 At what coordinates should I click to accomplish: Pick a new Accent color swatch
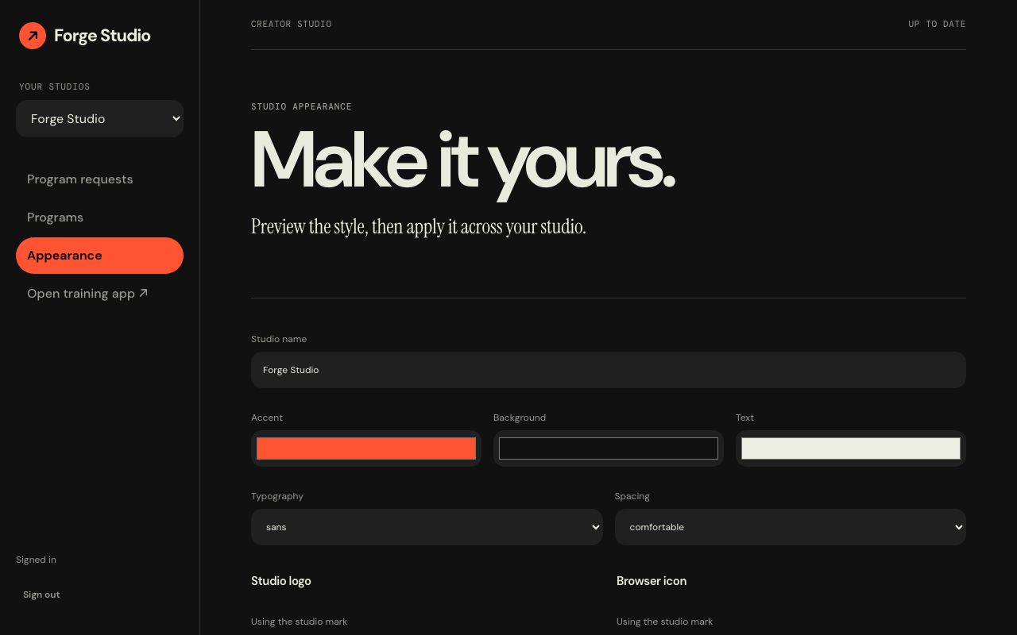click(x=366, y=448)
